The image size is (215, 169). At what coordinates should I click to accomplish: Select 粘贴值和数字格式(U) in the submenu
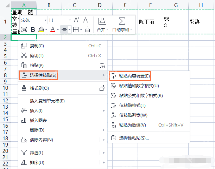click(x=149, y=86)
